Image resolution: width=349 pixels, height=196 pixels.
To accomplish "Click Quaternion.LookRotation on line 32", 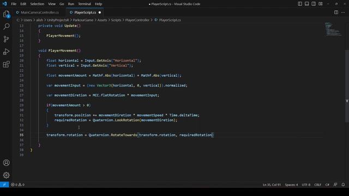I will pos(116,120).
